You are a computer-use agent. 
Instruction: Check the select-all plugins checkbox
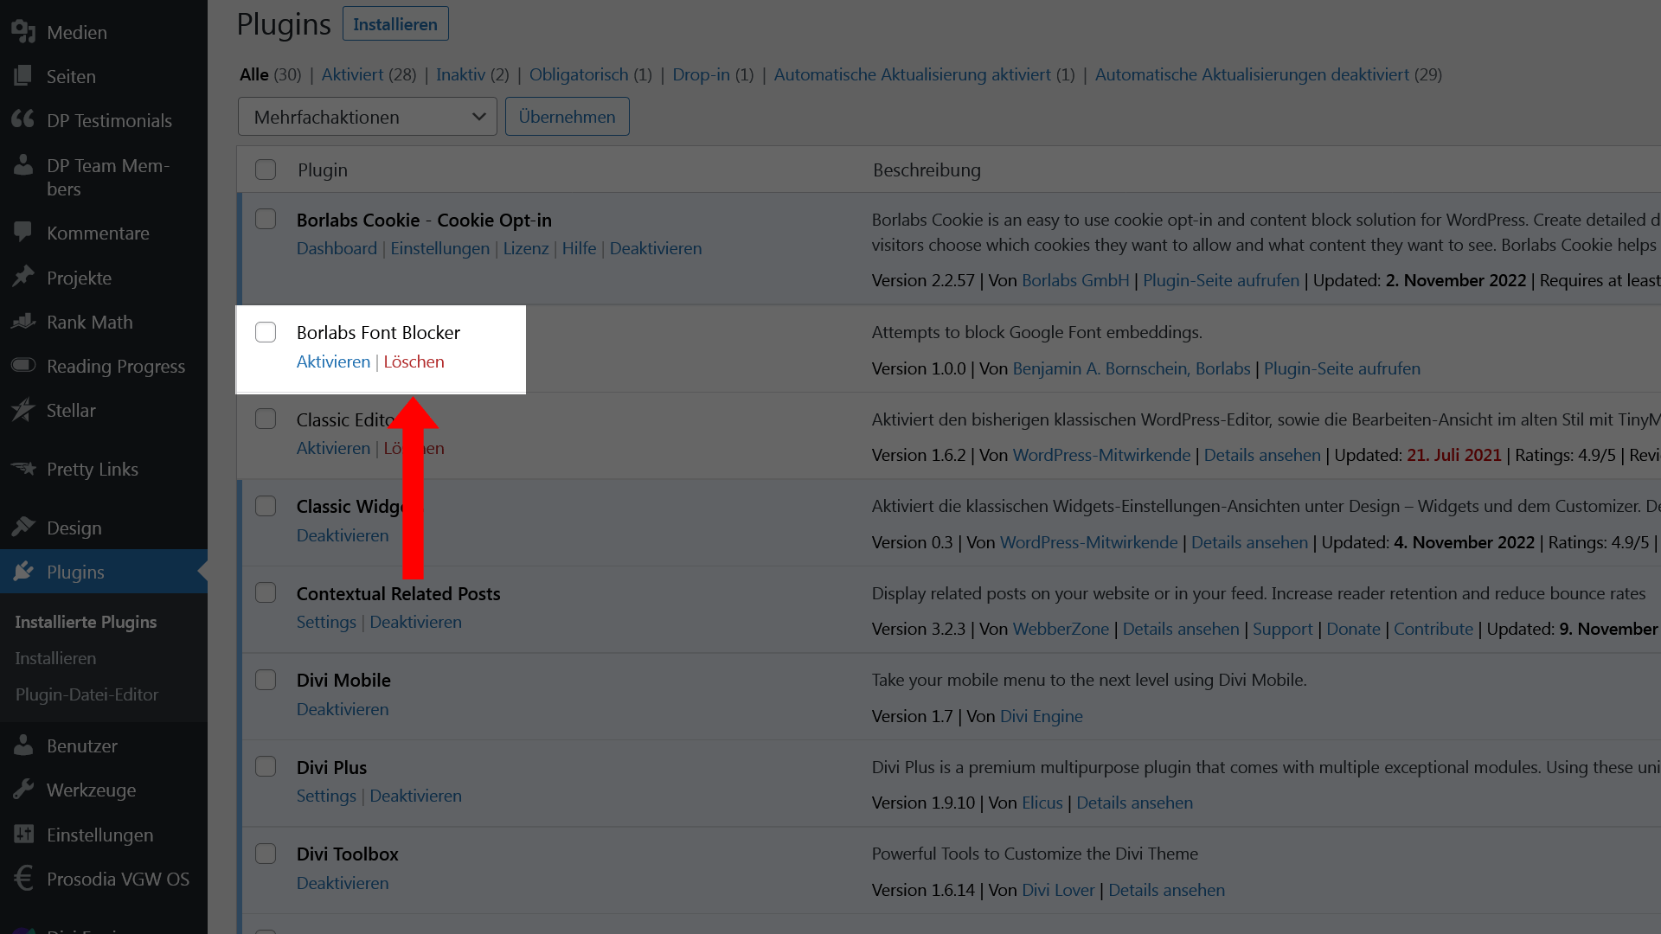pos(266,170)
